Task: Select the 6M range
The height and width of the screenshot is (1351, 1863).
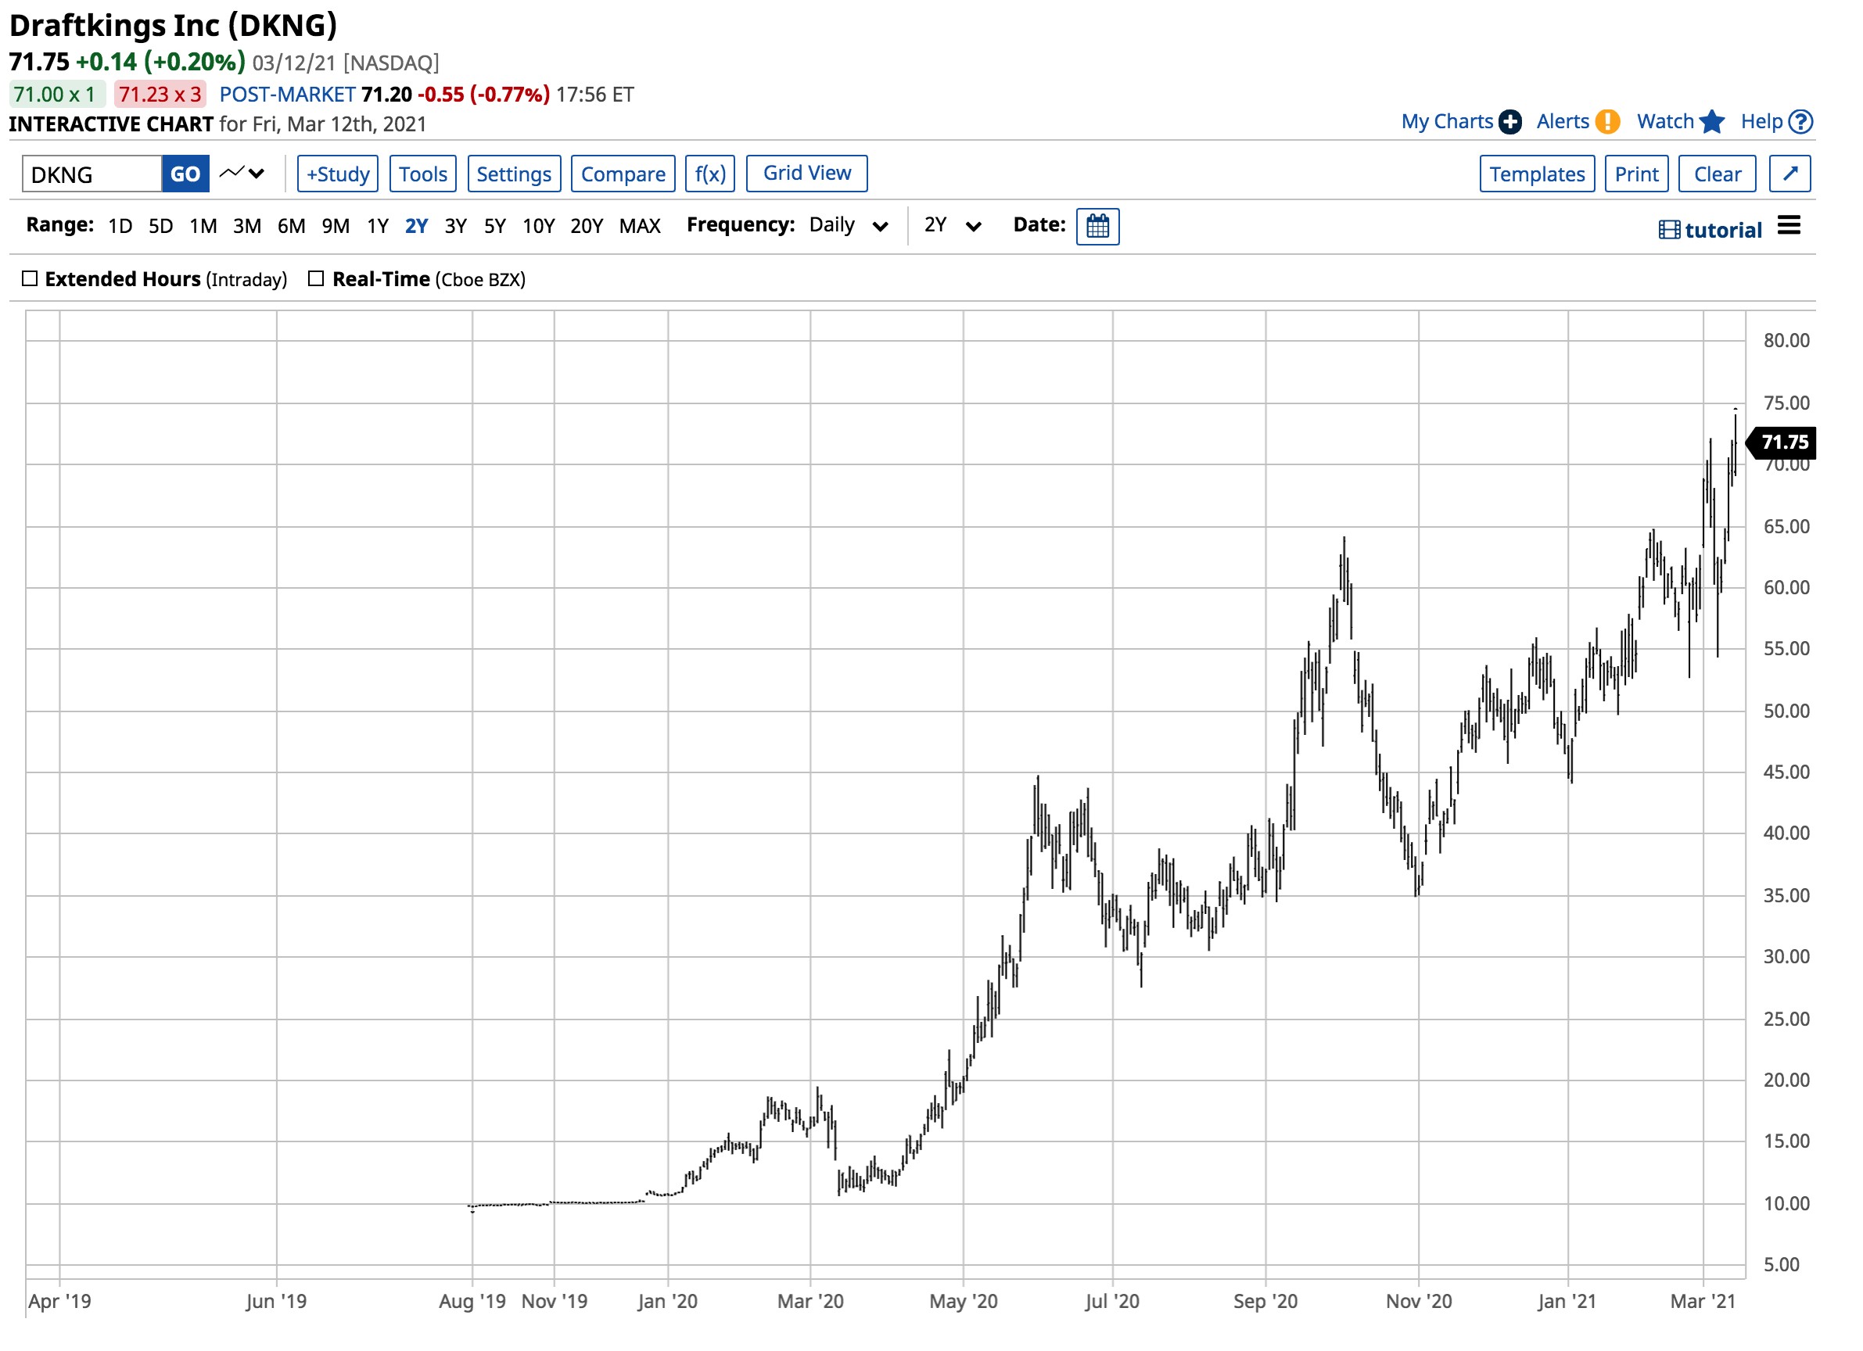Action: 292,226
